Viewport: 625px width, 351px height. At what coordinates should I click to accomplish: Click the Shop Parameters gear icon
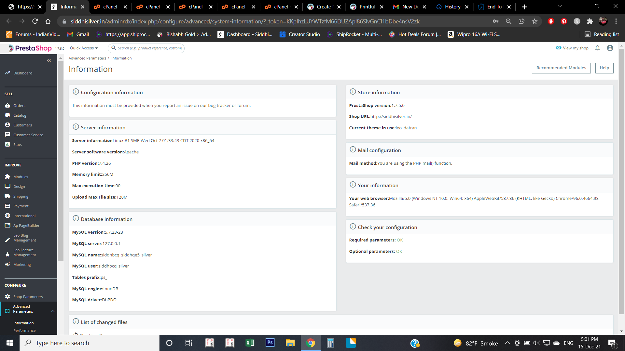[7, 296]
